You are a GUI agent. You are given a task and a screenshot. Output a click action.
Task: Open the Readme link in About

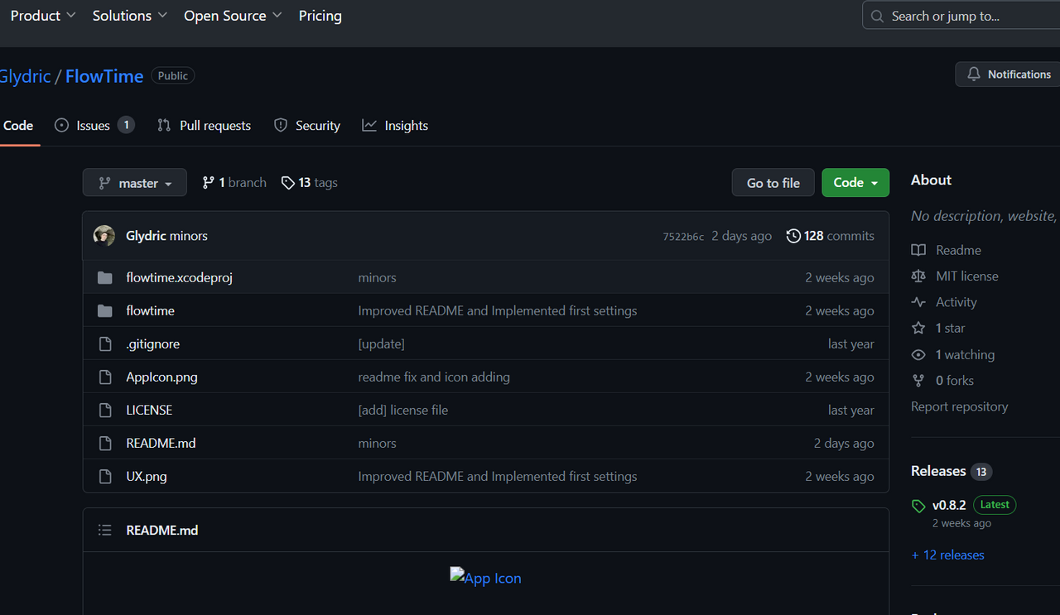click(958, 250)
